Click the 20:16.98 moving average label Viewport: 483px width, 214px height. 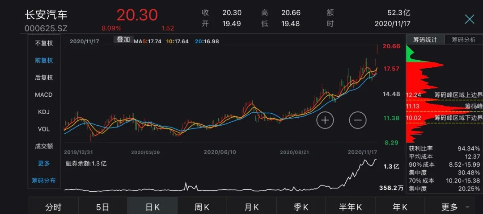[207, 41]
